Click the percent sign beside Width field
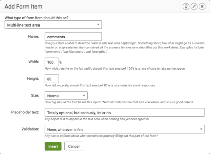This screenshot has height=154, width=210. [x=60, y=62]
